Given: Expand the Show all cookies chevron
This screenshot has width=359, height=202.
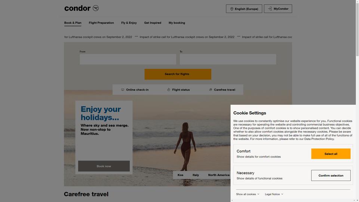Looking at the screenshot, I should [258, 194].
